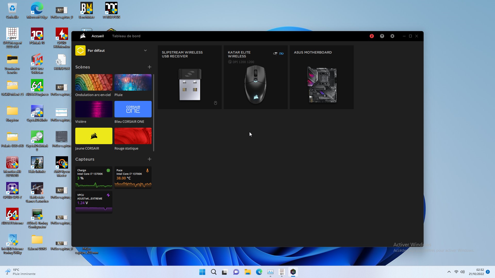Open the TT RGB PLUS desktop shortcut

pos(111,10)
